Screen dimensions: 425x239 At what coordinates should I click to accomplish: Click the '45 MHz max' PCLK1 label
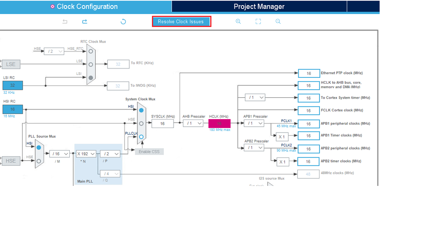point(286,126)
